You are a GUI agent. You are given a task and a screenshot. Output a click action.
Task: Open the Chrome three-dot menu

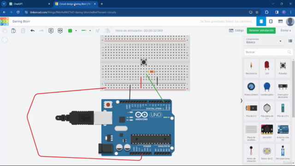point(291,12)
